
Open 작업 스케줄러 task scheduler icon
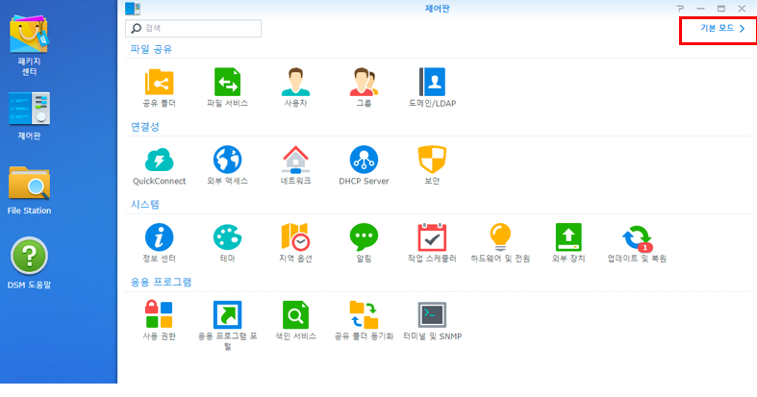(x=432, y=237)
